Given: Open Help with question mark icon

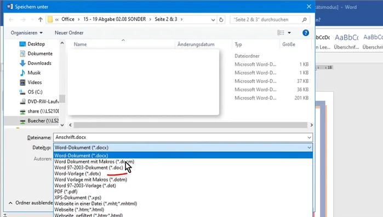Looking at the screenshot, I should pyautogui.click(x=306, y=33).
